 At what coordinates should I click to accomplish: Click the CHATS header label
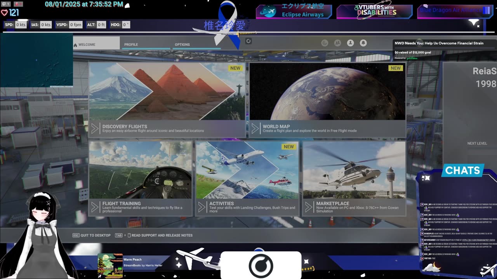(x=463, y=170)
